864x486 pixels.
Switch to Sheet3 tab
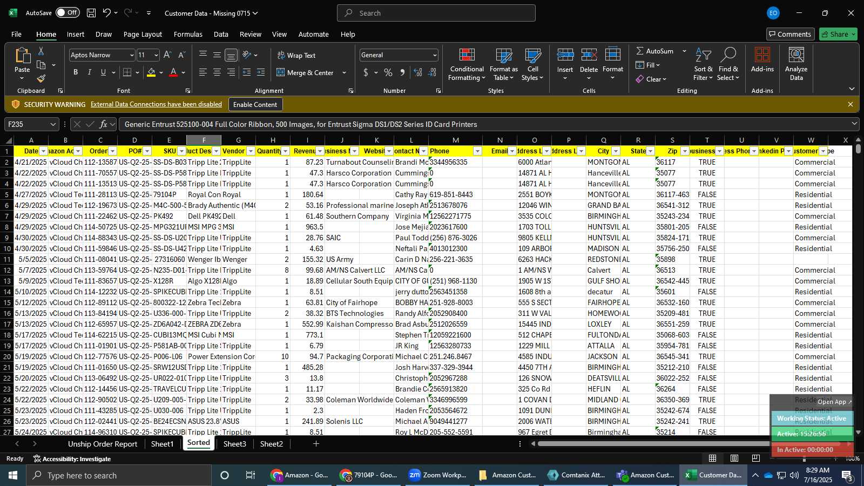point(234,444)
